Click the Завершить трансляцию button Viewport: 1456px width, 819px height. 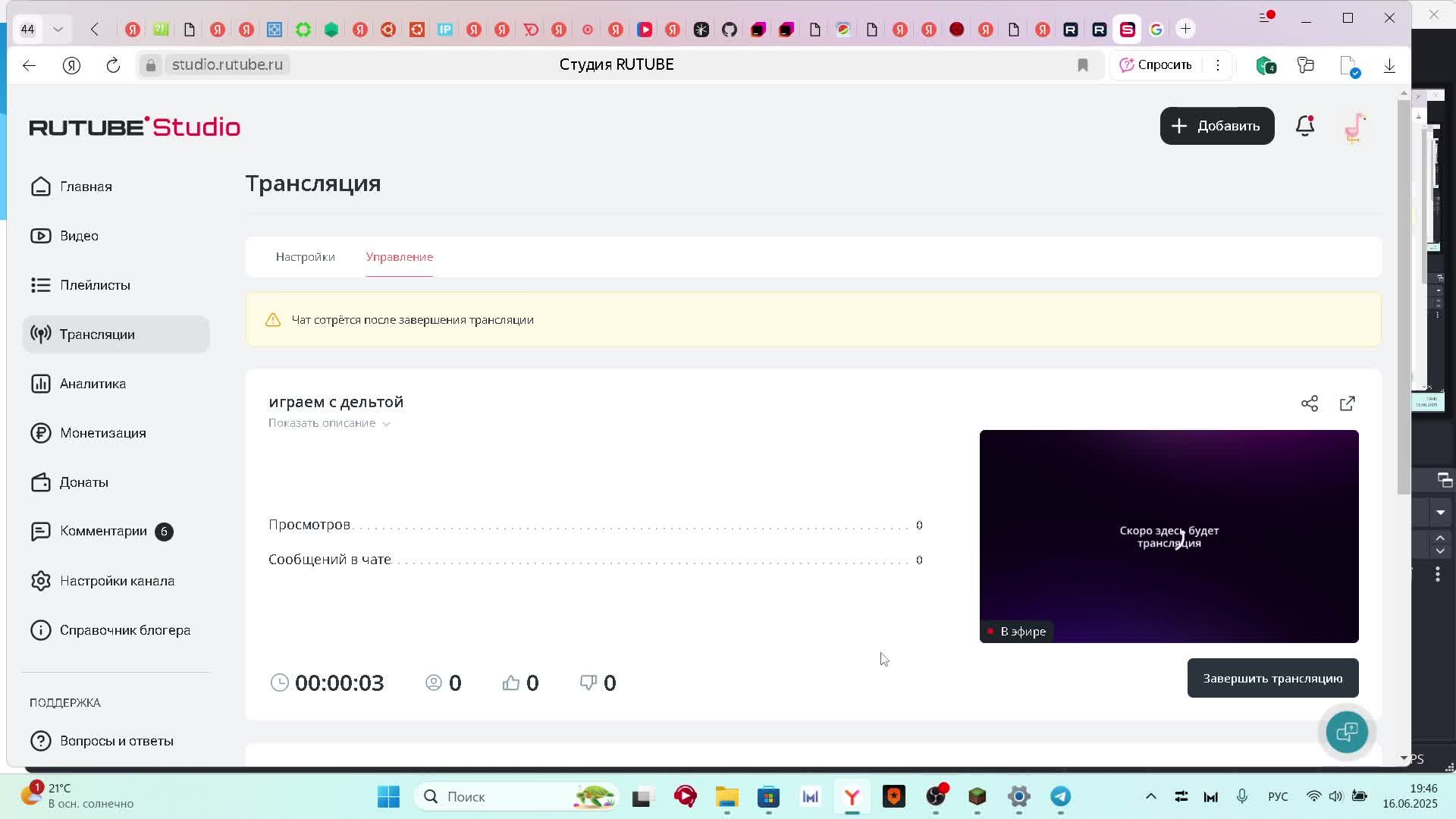coord(1272,678)
